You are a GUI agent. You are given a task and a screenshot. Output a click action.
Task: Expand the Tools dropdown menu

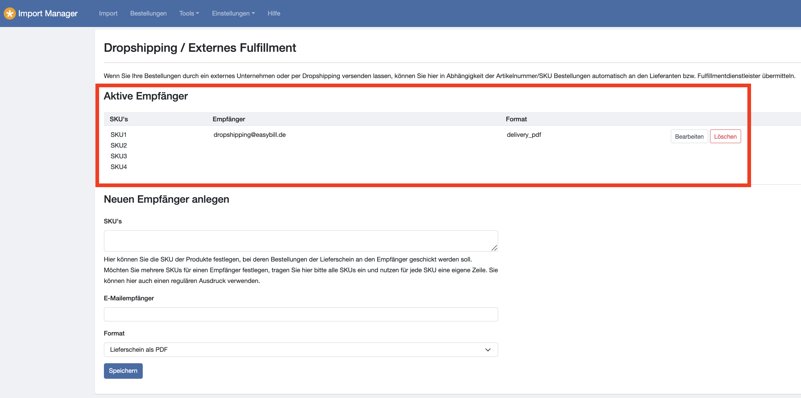[x=189, y=14]
